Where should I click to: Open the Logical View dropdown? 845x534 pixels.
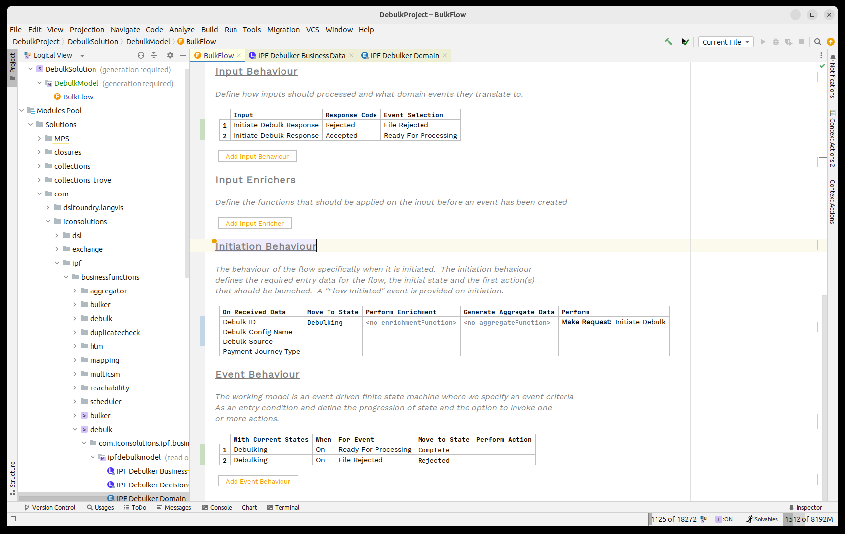click(x=82, y=55)
